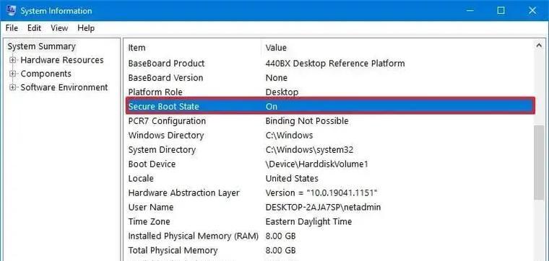549x261 pixels.
Task: Select the Hardware Resources tree item
Action: [62, 60]
